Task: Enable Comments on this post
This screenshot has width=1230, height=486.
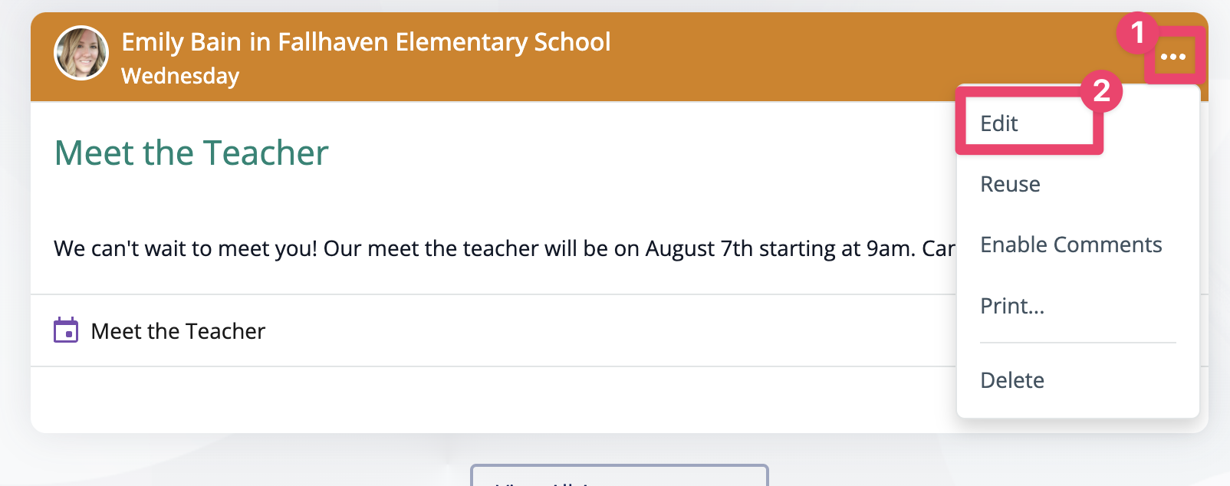Action: 1070,245
